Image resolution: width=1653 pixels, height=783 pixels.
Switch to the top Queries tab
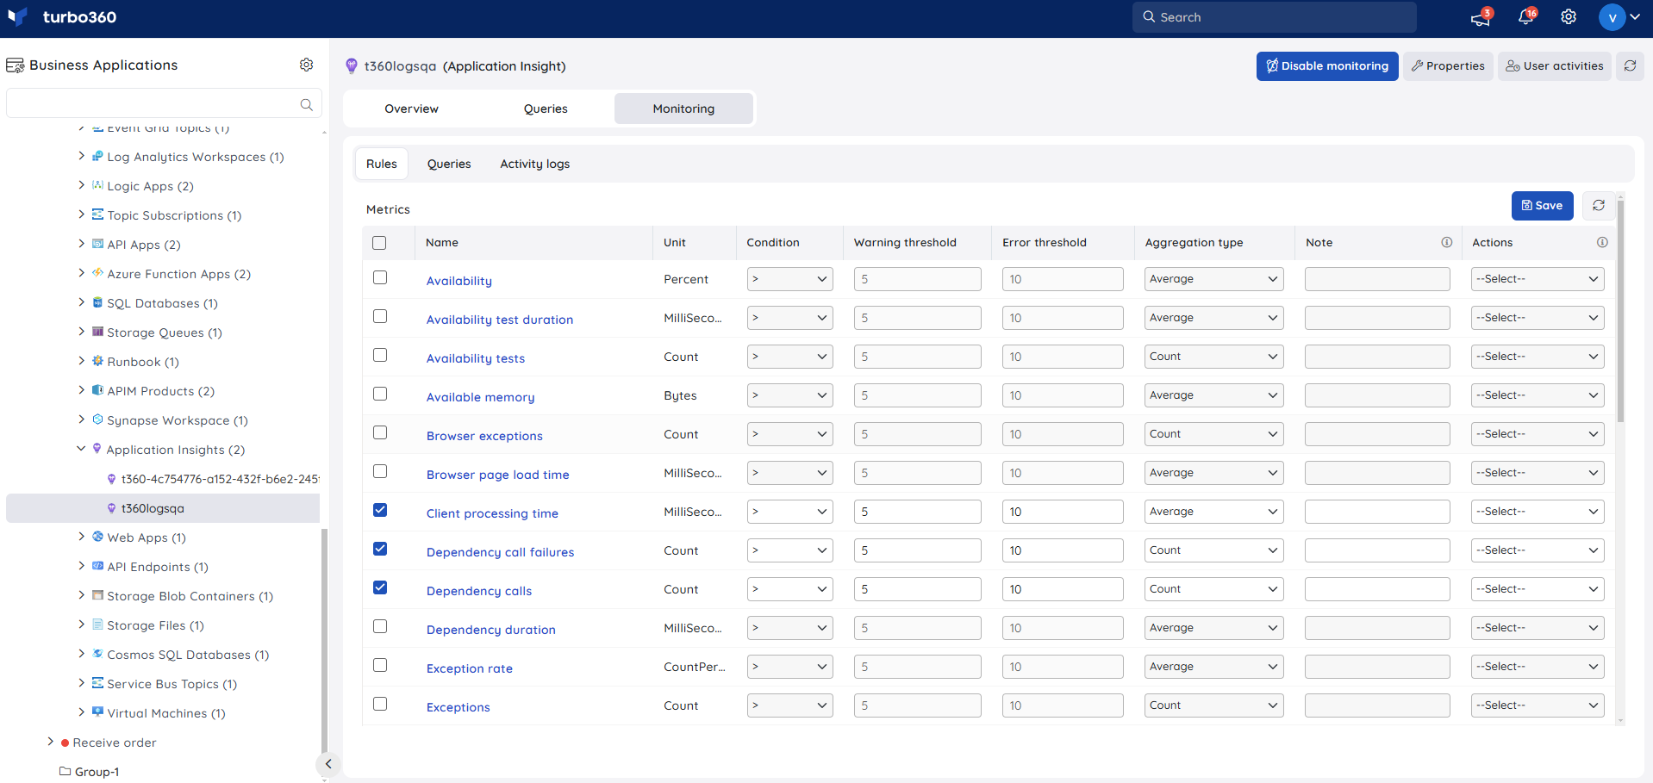coord(546,109)
